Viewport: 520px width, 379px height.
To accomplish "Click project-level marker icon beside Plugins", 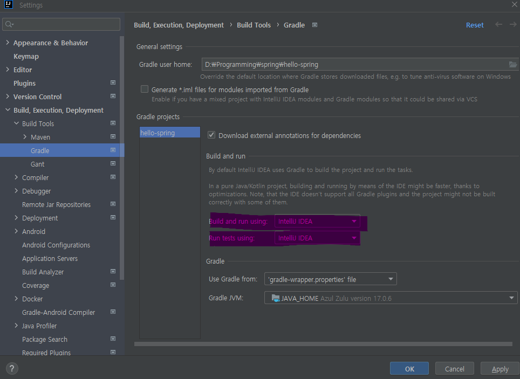I will click(113, 82).
